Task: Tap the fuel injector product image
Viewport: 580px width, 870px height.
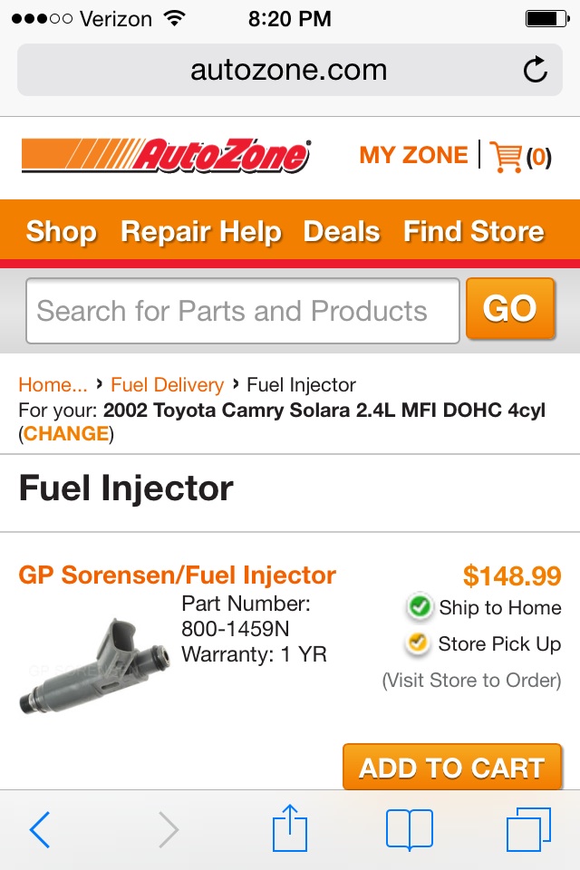Action: coord(93,666)
